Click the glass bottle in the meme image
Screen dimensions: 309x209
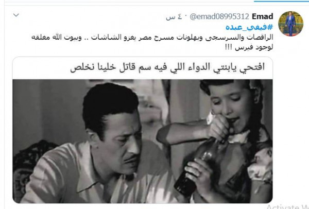coord(195,169)
